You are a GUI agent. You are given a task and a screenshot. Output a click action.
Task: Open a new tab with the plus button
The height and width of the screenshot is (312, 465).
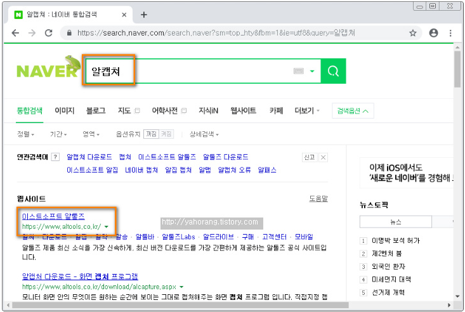[144, 15]
